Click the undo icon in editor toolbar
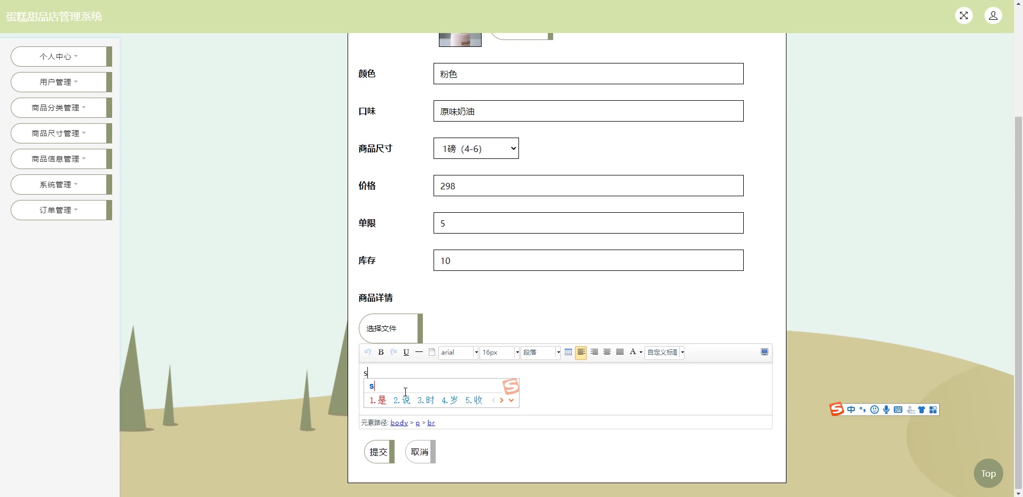This screenshot has width=1023, height=497. coord(367,352)
